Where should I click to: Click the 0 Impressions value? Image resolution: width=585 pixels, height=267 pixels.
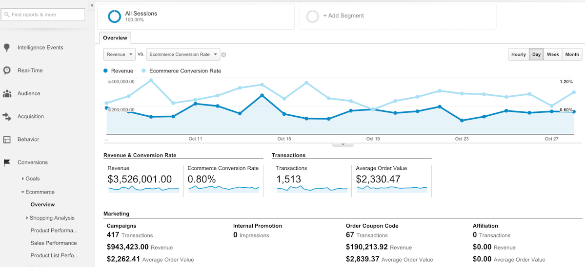[251, 235]
